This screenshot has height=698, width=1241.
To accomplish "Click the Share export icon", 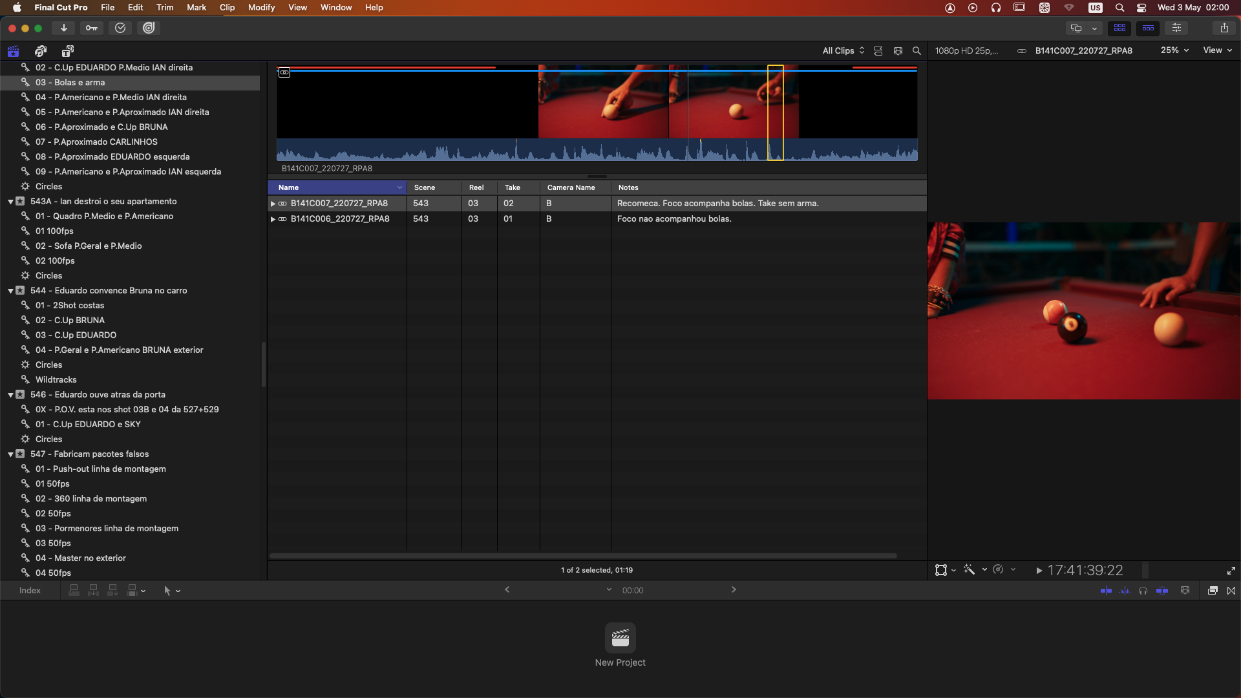I will (x=1224, y=28).
